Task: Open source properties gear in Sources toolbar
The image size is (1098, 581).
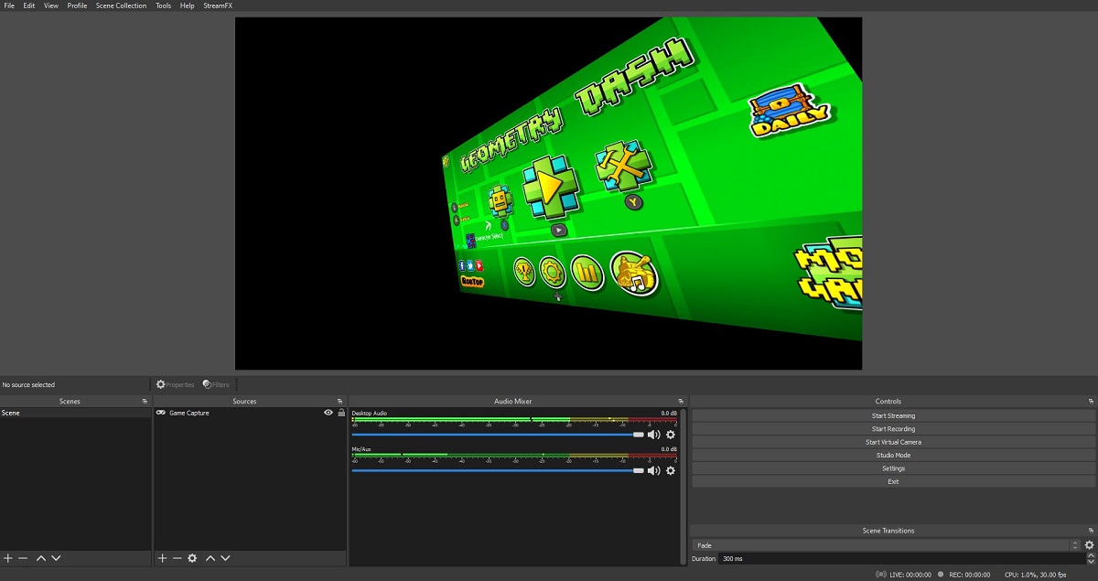Action: pos(192,558)
